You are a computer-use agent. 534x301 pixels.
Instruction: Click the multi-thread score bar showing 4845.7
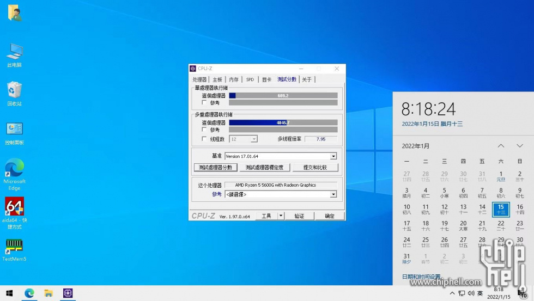tap(283, 122)
